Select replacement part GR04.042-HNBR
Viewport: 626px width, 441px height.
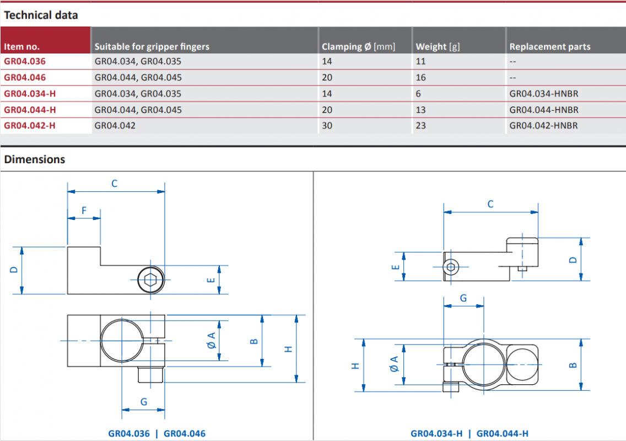[543, 126]
